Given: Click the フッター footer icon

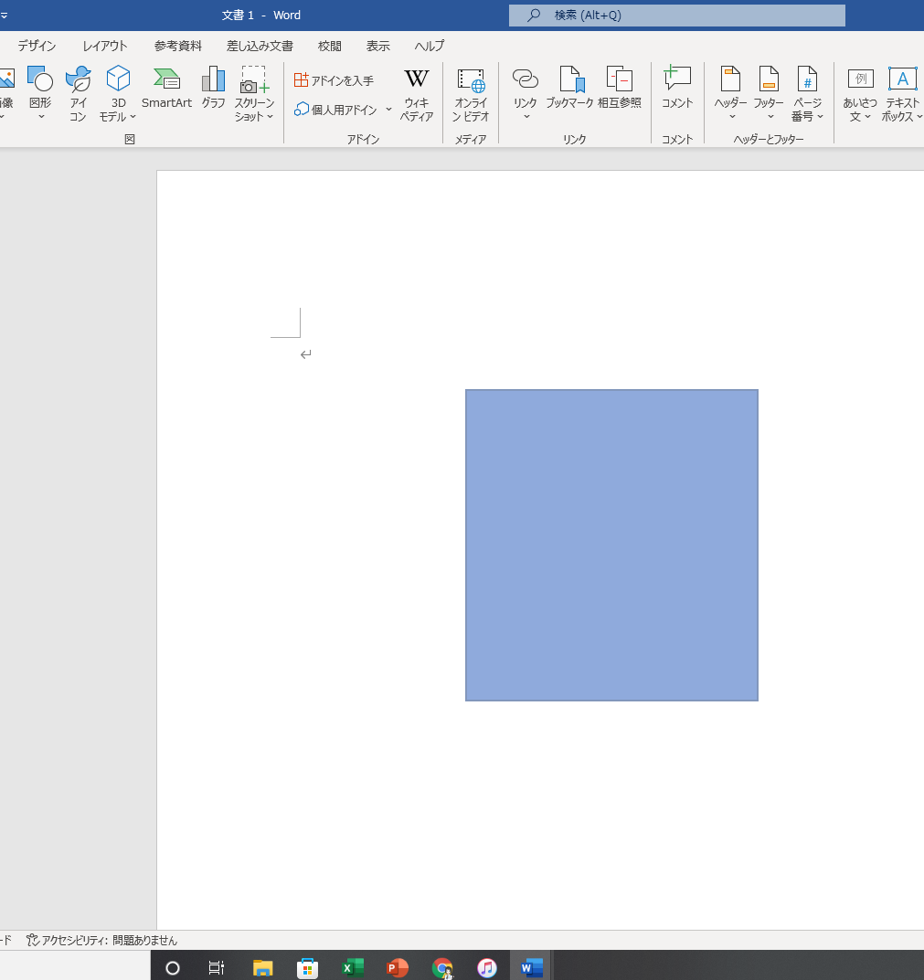Looking at the screenshot, I should (x=769, y=79).
